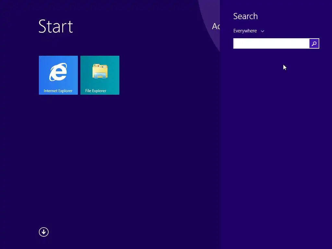The height and width of the screenshot is (249, 332).
Task: Click the Start heading text
Action: (x=56, y=27)
